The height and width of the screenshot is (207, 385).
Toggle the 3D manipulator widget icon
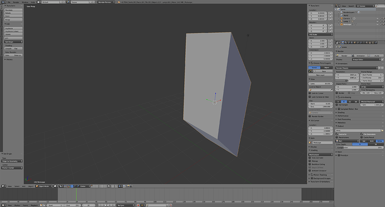click(69, 186)
